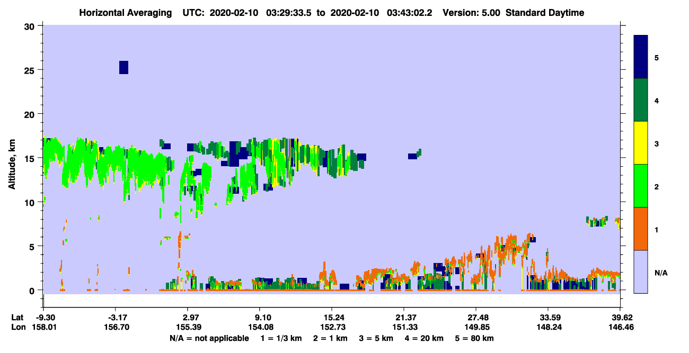Click the lavender N/A colorbar swatch
Screen dimensions: 689x353
point(641,271)
